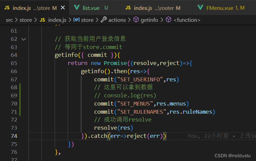The width and height of the screenshot is (256, 161).
Task: Click the Vue icon on list.vue tab
Action: coord(77,7)
